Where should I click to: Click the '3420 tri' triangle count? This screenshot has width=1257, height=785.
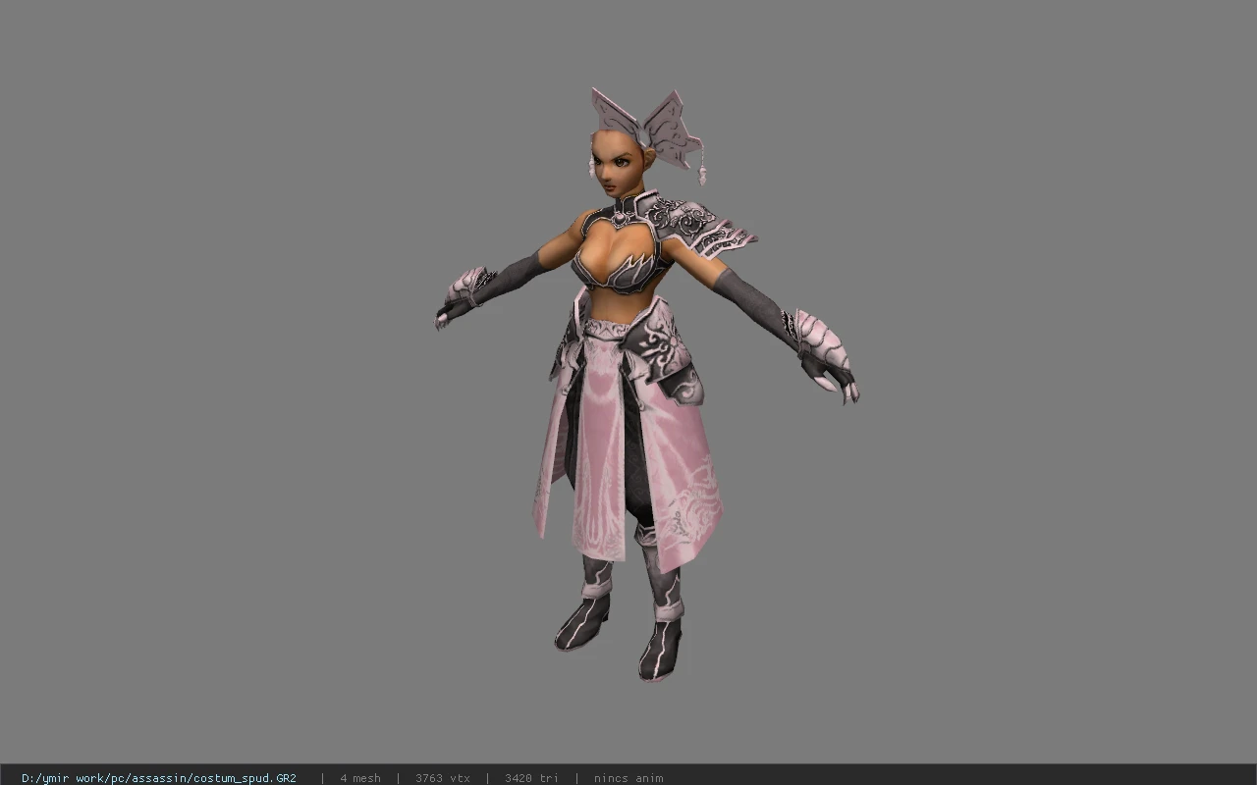532,778
